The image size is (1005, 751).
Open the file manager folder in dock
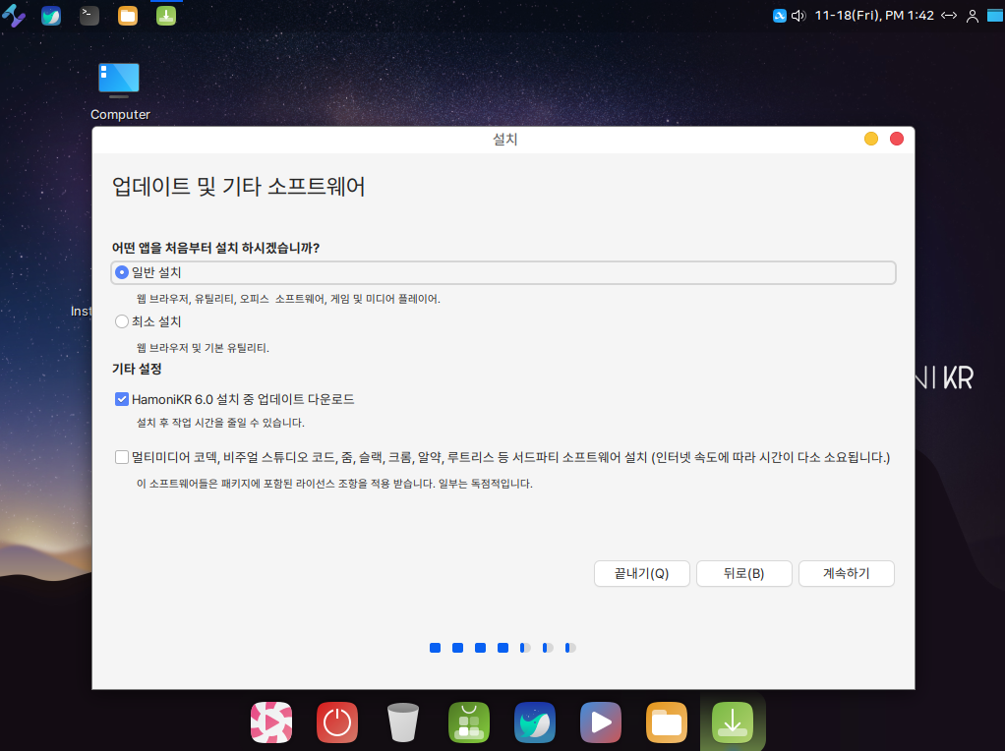point(667,722)
